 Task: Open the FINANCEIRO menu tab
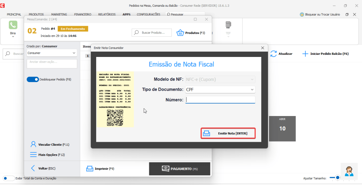point(83,15)
